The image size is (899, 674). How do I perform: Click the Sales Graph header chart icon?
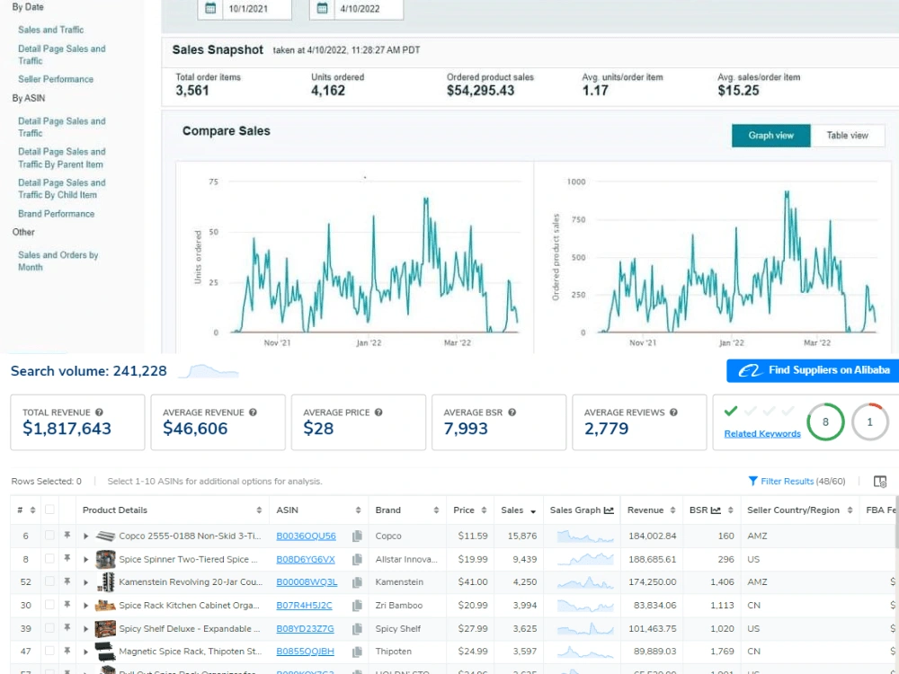tap(609, 510)
